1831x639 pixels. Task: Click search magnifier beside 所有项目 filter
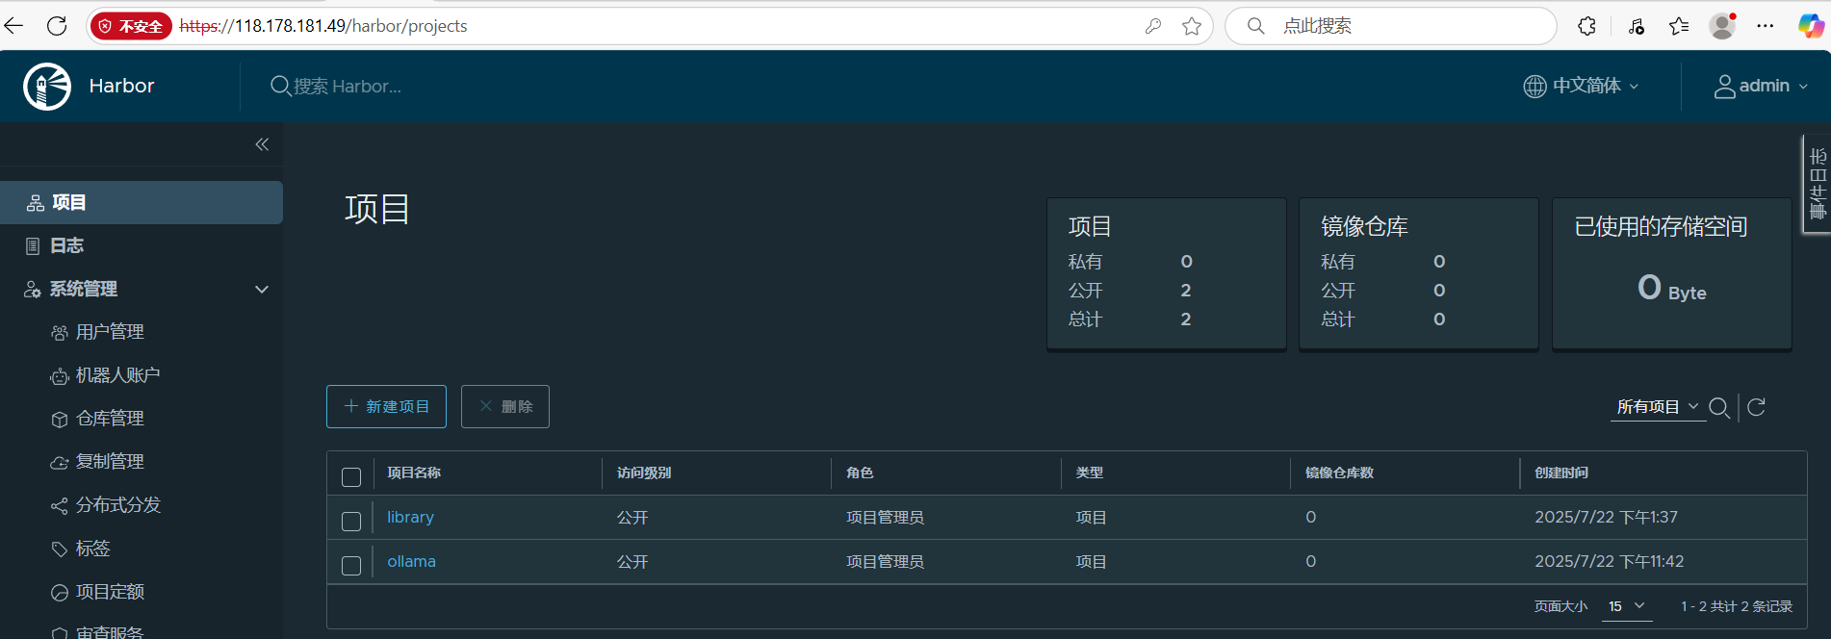pos(1719,408)
